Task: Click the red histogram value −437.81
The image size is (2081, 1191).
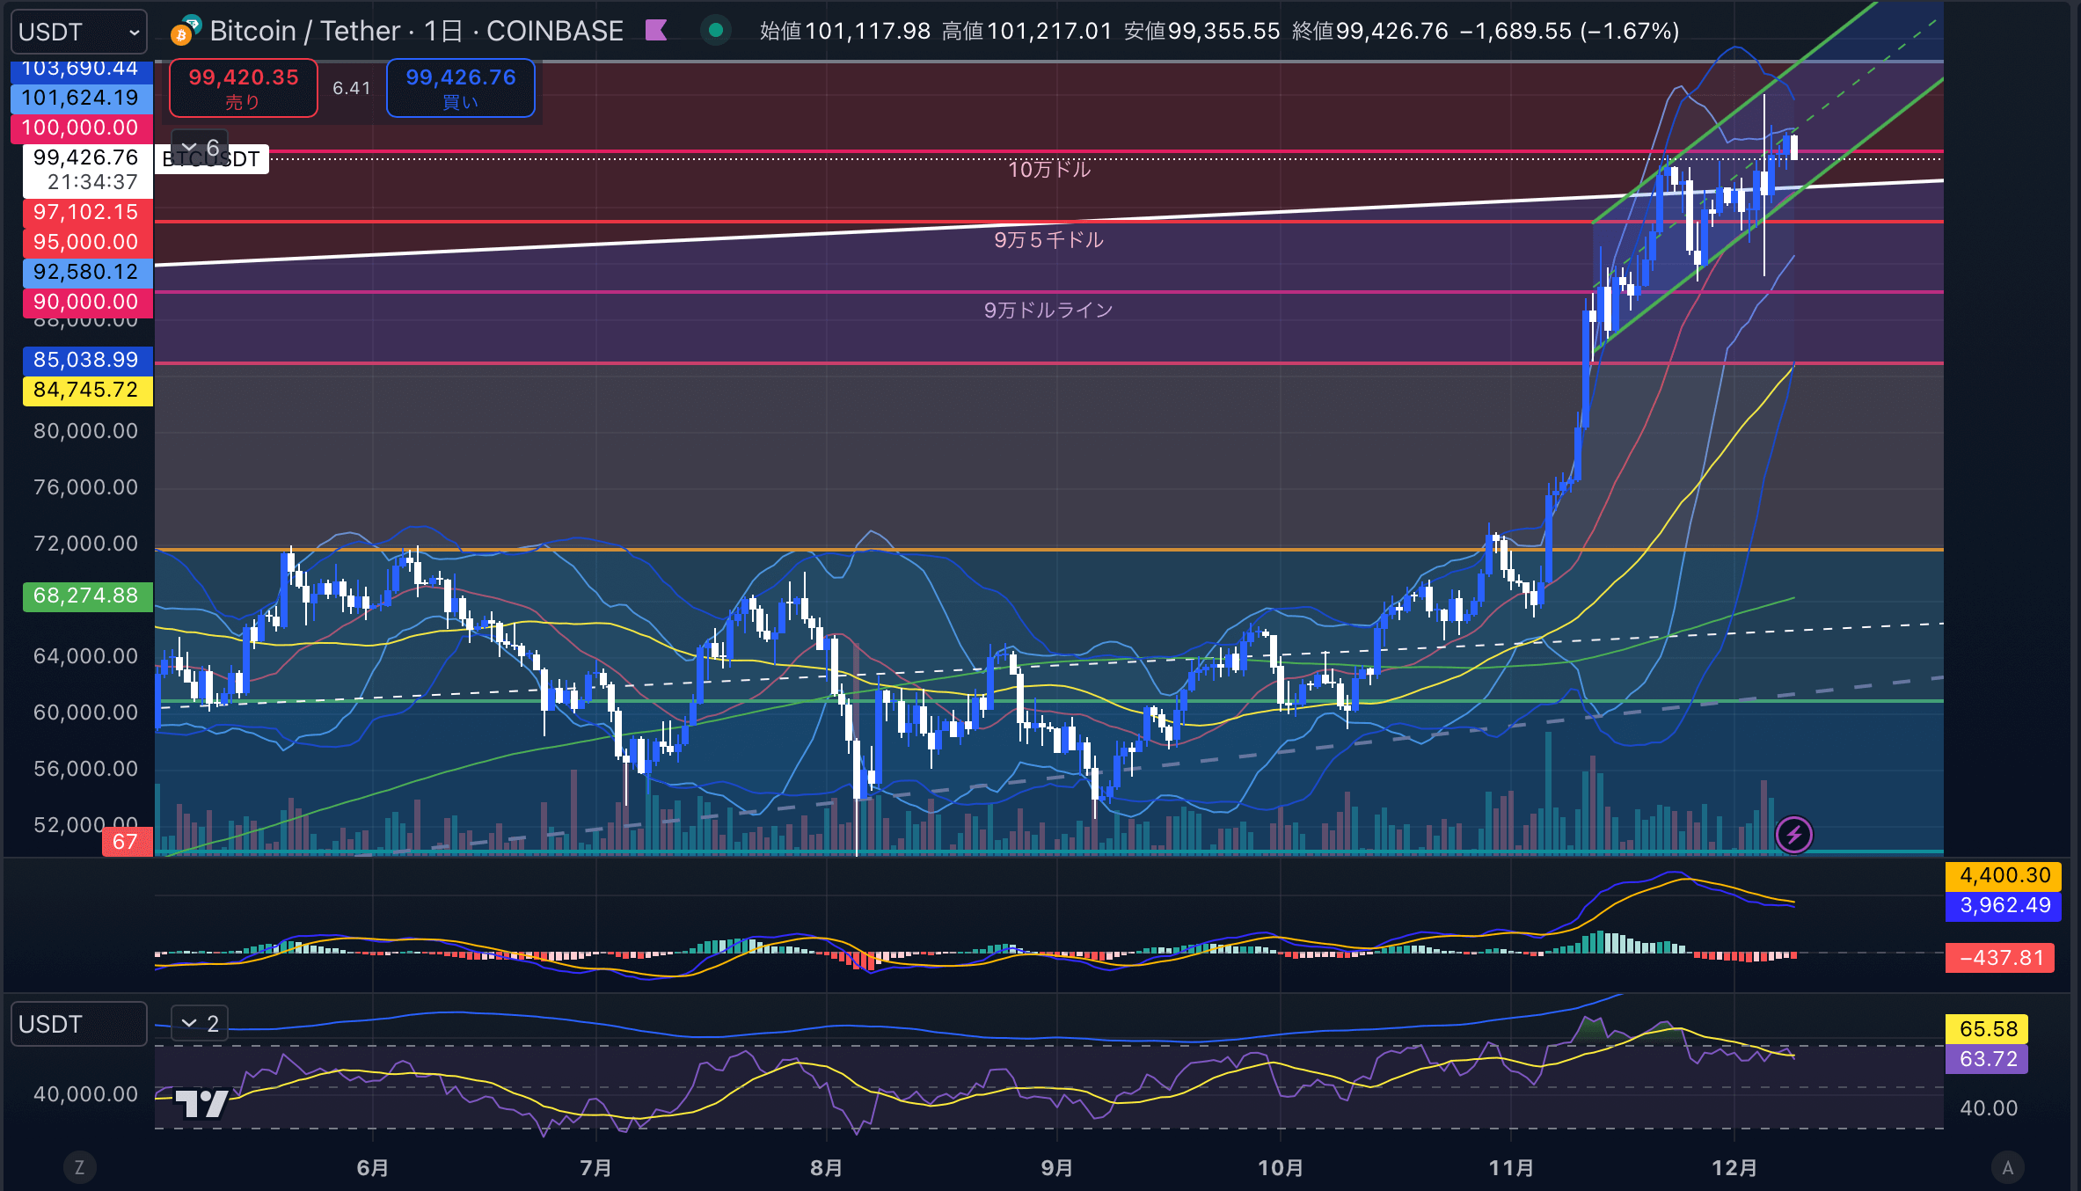Action: pos(2001,958)
